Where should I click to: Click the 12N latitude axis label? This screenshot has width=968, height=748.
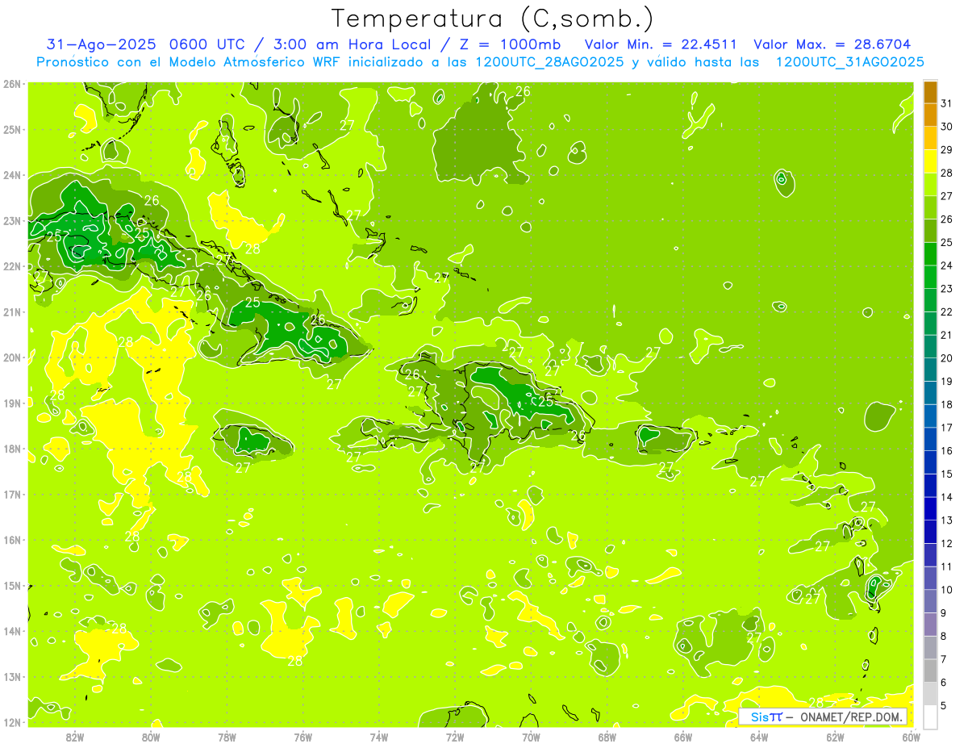tap(12, 722)
